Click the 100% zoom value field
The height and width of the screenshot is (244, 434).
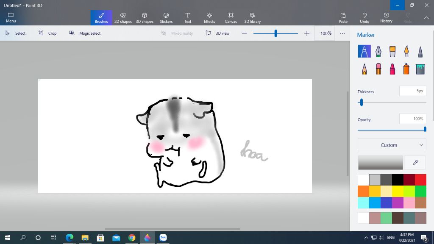tap(326, 33)
